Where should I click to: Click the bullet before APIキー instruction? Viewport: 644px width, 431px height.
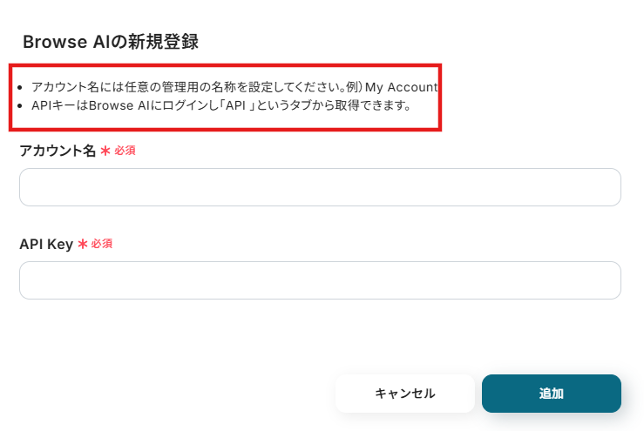point(20,107)
